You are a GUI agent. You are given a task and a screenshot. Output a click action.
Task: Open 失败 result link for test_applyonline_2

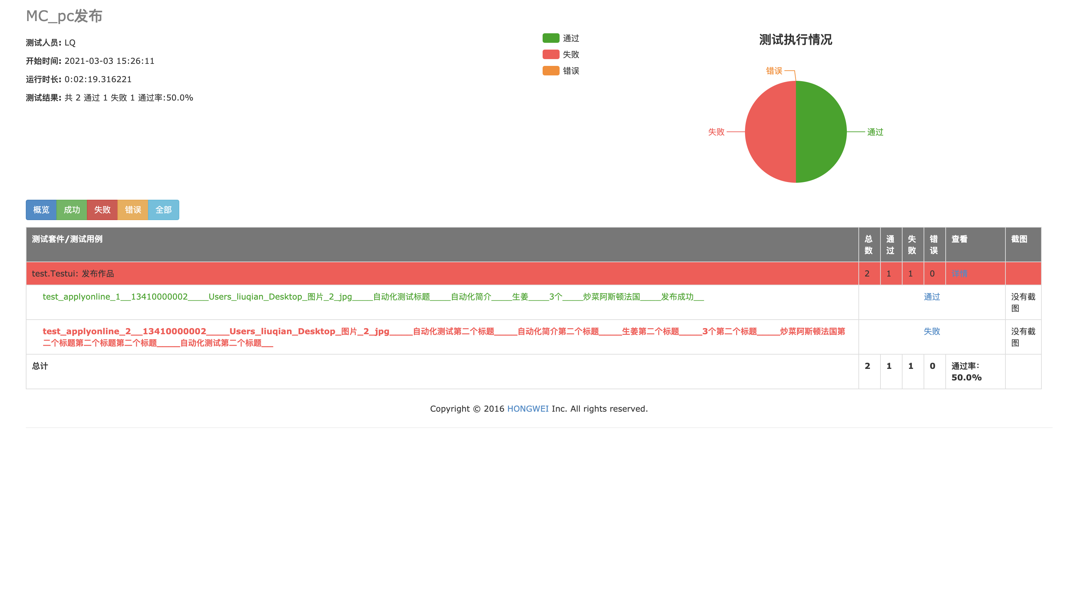(932, 332)
